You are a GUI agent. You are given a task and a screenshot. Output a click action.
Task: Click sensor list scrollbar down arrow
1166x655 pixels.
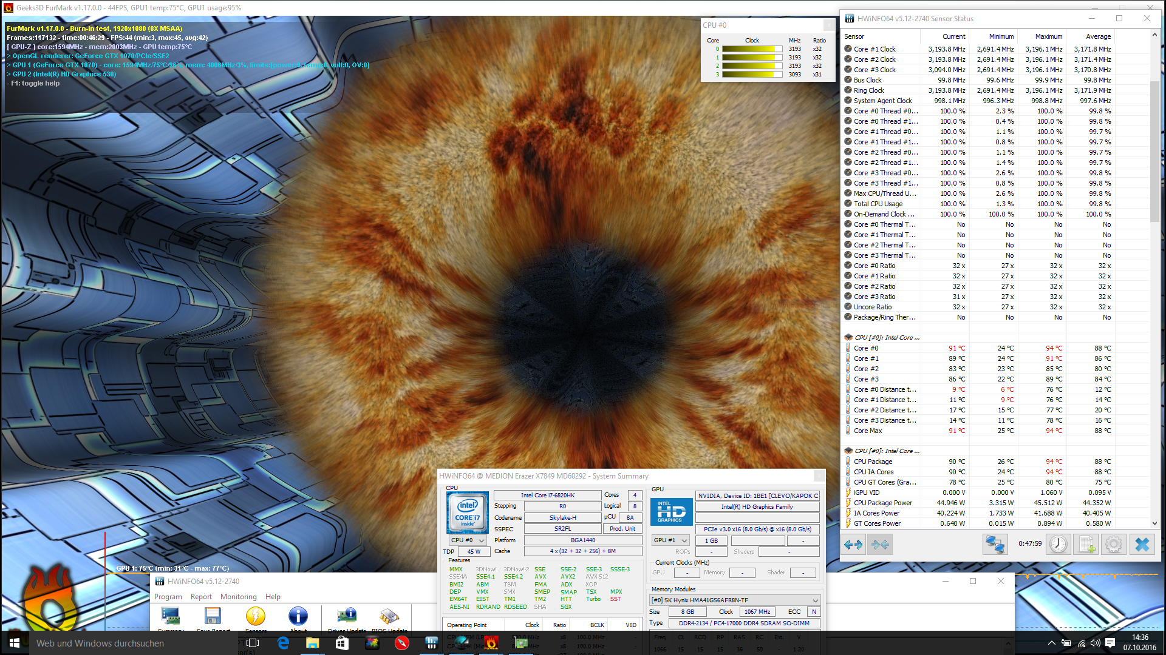pyautogui.click(x=1154, y=523)
